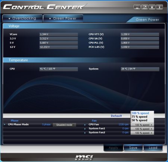Viewport: 168px width, 162px height.
Task: Click the PCH 1.05 voltage field
Action: tap(140, 47)
